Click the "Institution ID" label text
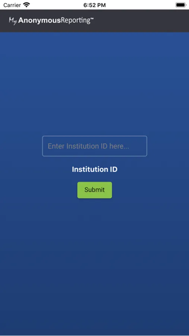This screenshot has height=336, width=189. pos(95,169)
